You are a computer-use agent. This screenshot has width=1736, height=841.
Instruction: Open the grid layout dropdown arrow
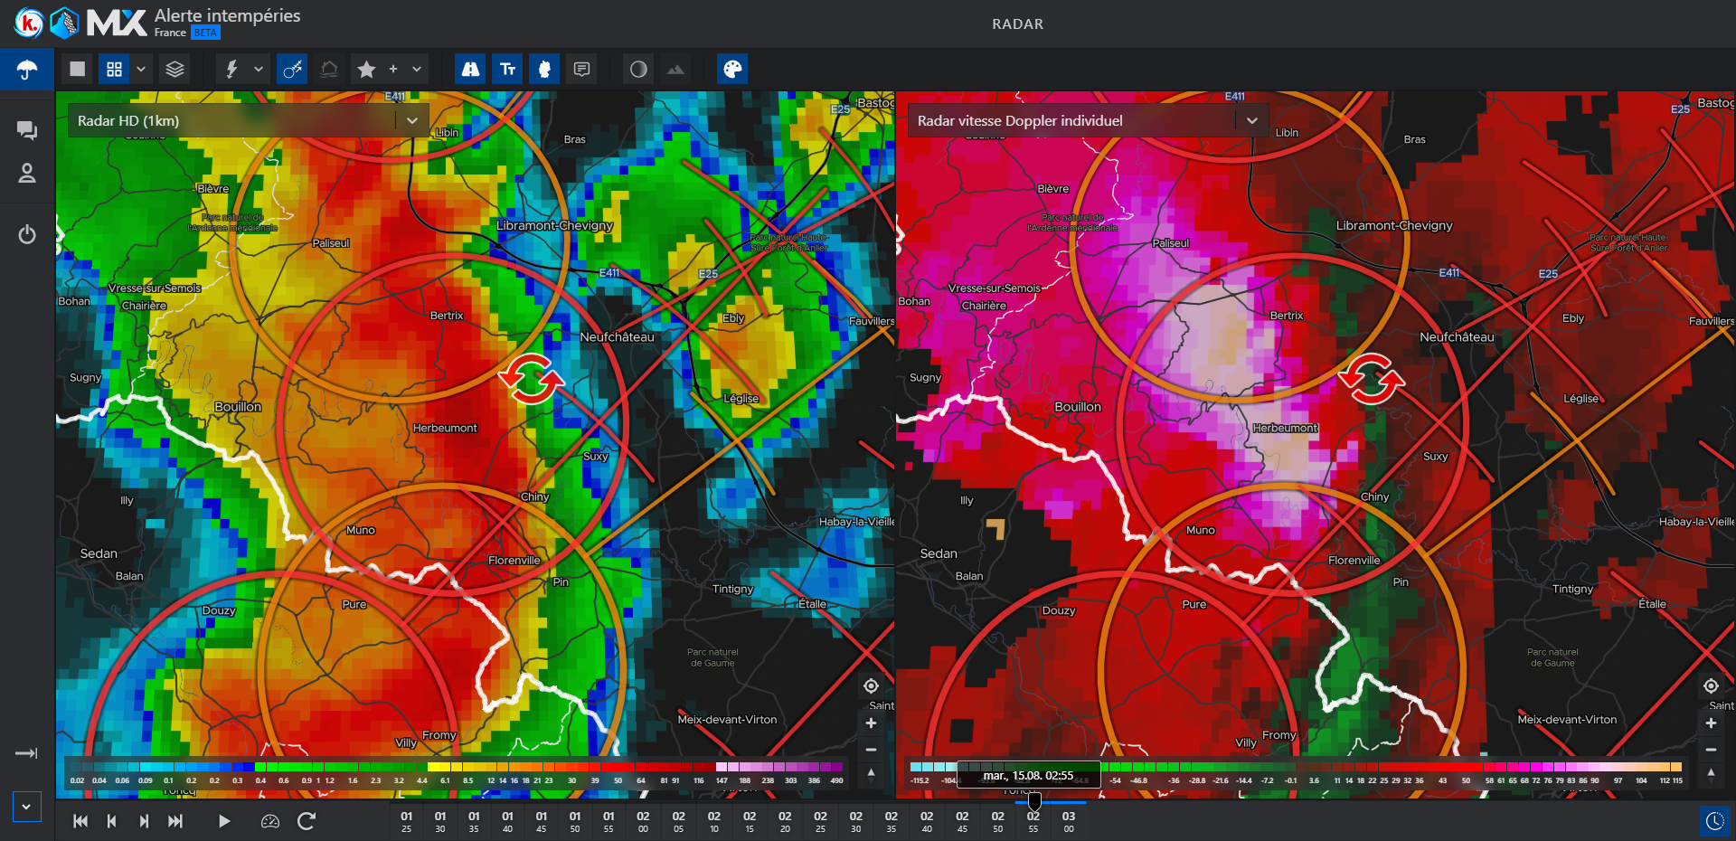coord(141,69)
